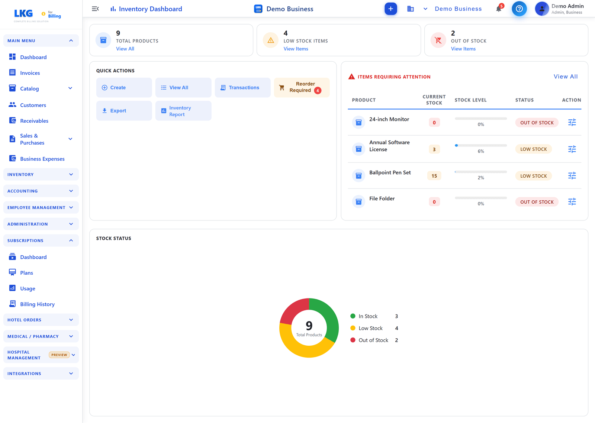Screen dimensions: 595x423
Task: Click the Low Stock warning triangle icon
Action: click(271, 40)
